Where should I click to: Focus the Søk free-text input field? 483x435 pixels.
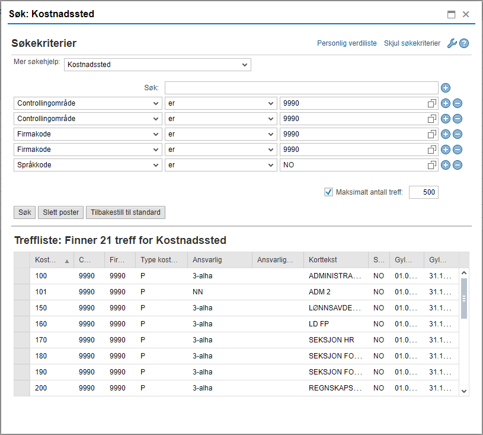pos(301,88)
